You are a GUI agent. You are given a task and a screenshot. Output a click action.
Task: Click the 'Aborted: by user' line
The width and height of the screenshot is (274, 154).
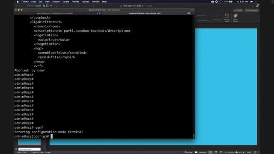(30, 70)
